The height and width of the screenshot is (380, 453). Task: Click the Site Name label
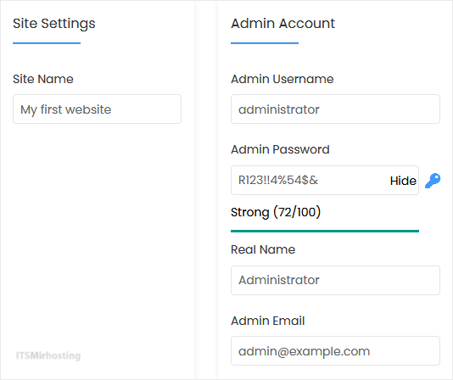coord(43,79)
